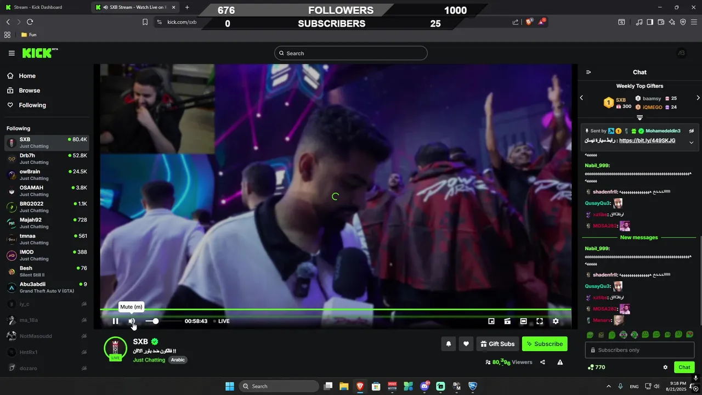Click the green Chat send button
Viewport: 702px width, 395px height.
tap(684, 367)
